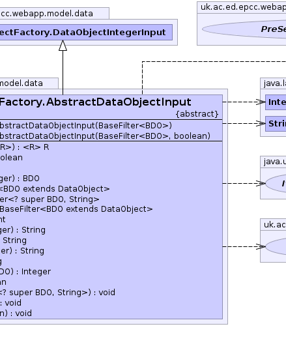Viewport: 286px width, 348px height.
Task: Click the {abstract} stereotype label
Action: [197, 114]
